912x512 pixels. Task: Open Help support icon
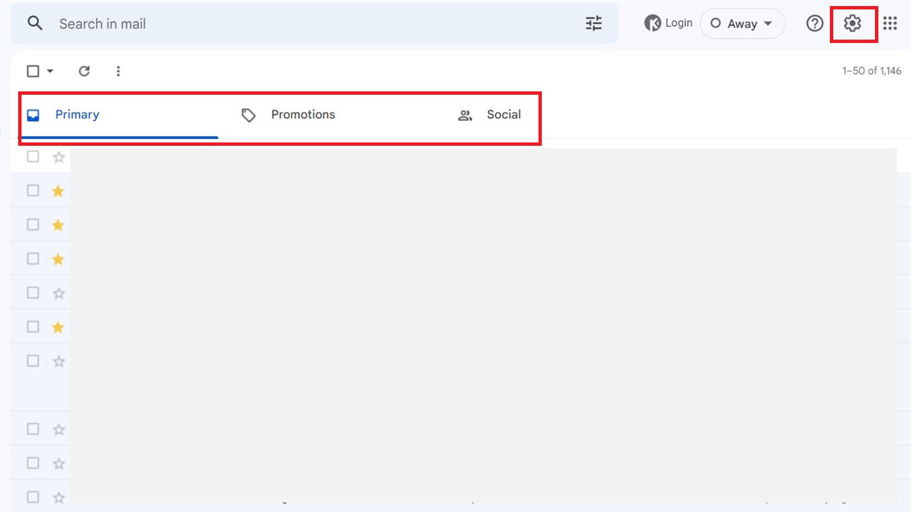pyautogui.click(x=815, y=24)
